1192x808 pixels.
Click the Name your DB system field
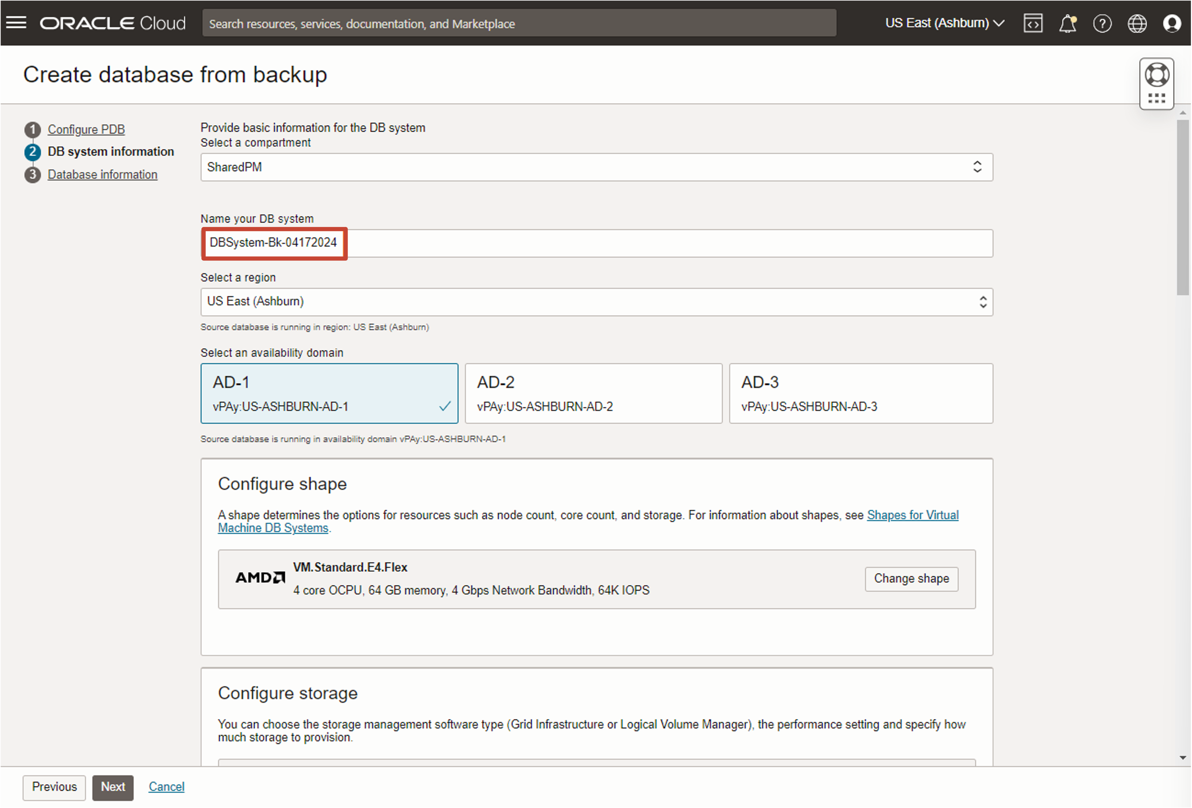(596, 243)
